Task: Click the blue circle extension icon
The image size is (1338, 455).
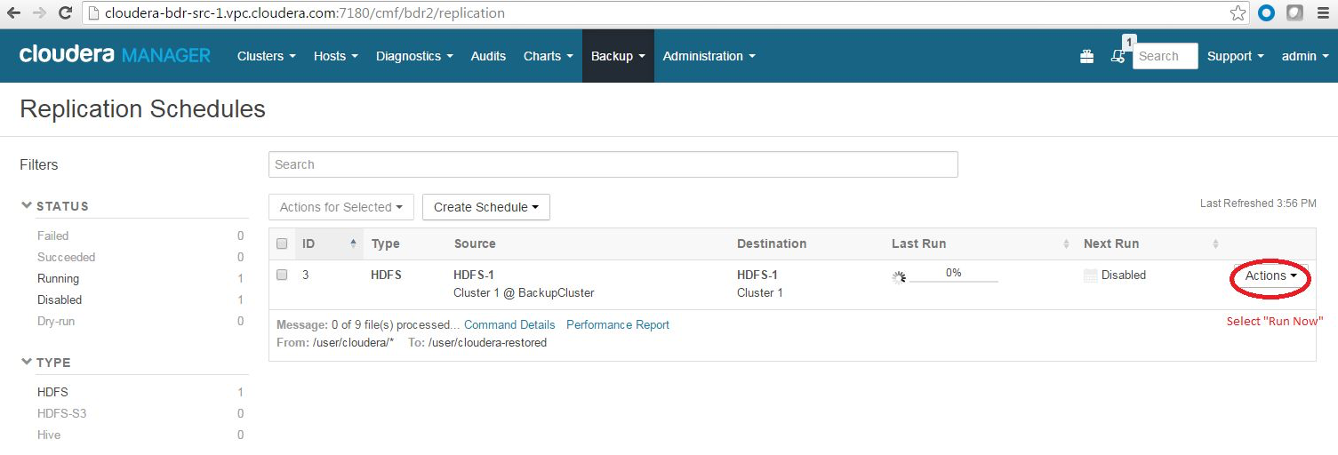Action: [1267, 13]
